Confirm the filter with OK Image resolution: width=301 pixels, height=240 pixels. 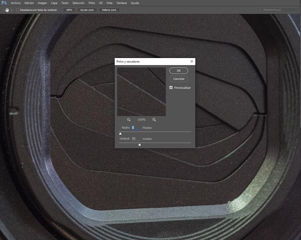[179, 71]
